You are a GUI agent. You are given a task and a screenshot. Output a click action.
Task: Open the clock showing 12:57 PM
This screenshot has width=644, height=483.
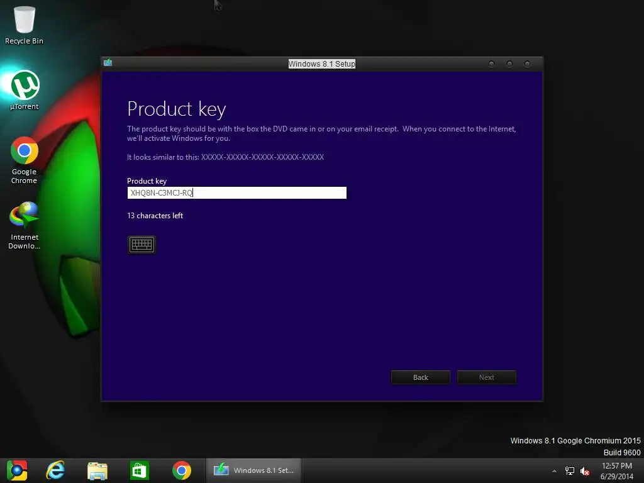[617, 471]
